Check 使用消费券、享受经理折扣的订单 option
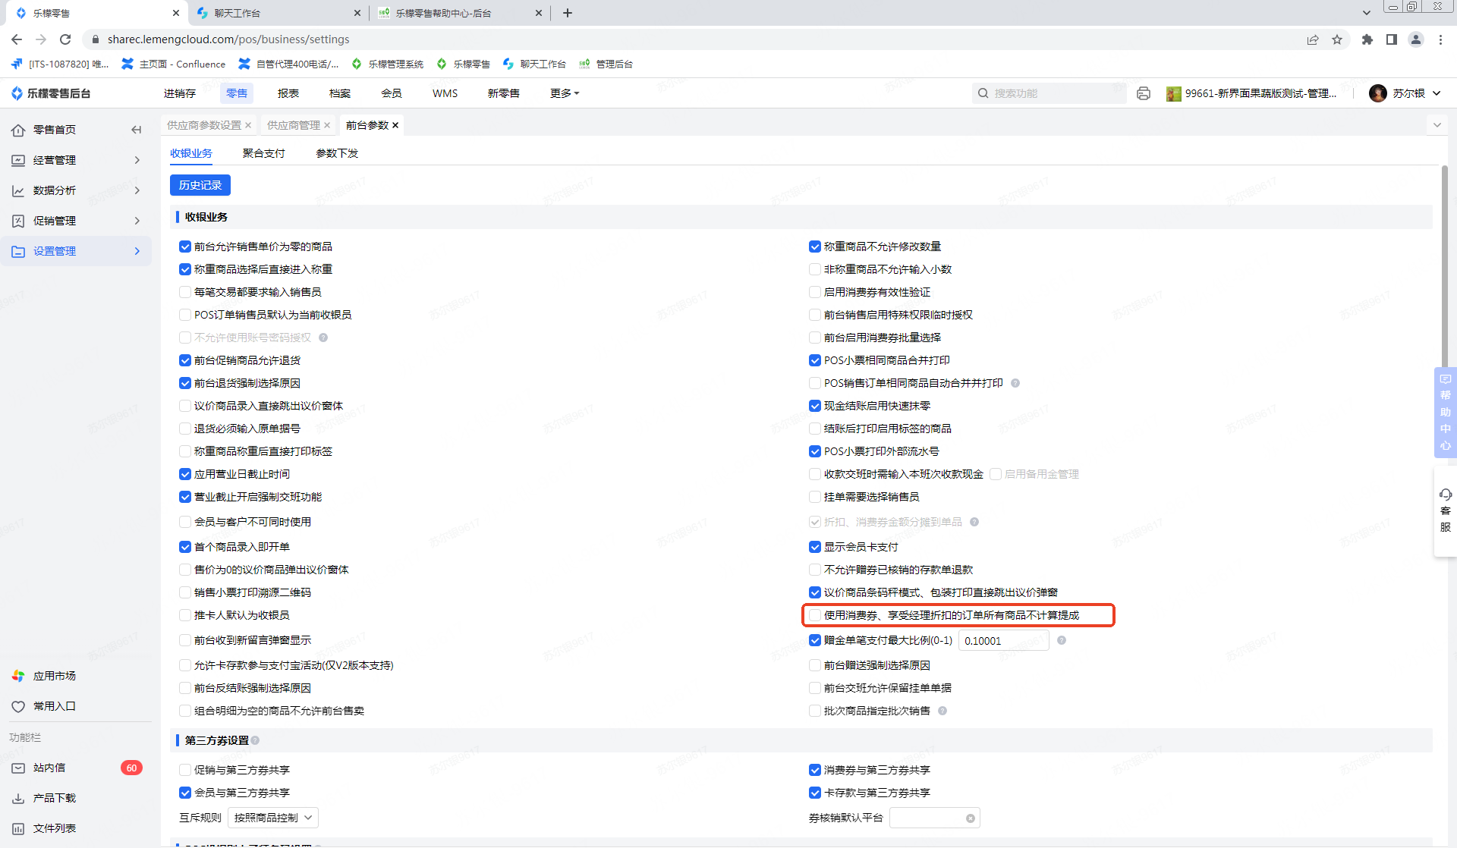 click(815, 615)
